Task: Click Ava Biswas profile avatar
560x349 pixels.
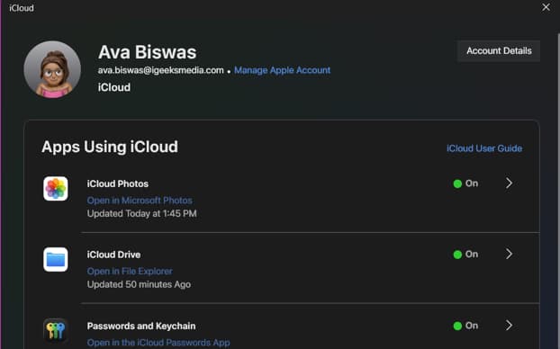Action: [52, 69]
